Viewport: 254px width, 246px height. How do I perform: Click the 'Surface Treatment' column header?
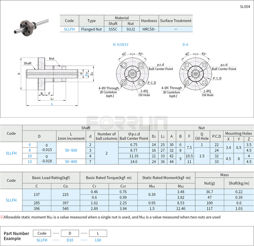(176, 21)
